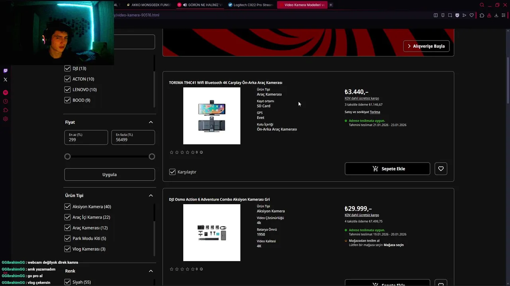Open the Torima seller link

point(375,112)
